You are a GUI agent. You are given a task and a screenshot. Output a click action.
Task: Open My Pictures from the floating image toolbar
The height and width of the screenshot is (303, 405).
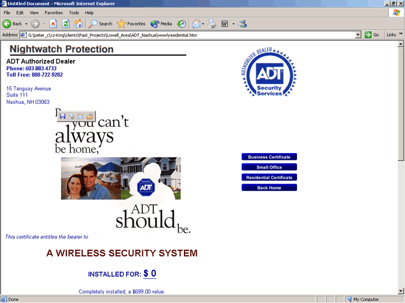89,117
